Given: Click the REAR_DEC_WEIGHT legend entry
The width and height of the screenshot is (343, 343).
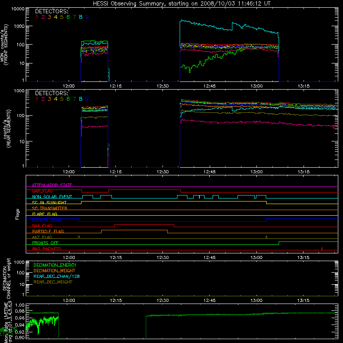Looking at the screenshot, I should tap(53, 282).
